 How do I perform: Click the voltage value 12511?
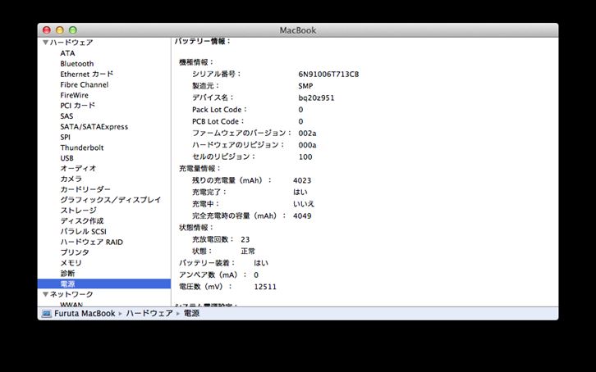tap(265, 287)
